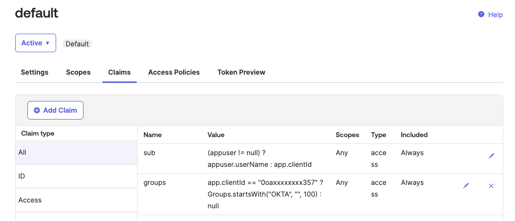Click the Default badge label
Viewport: 515px width, 221px height.
[x=77, y=44]
